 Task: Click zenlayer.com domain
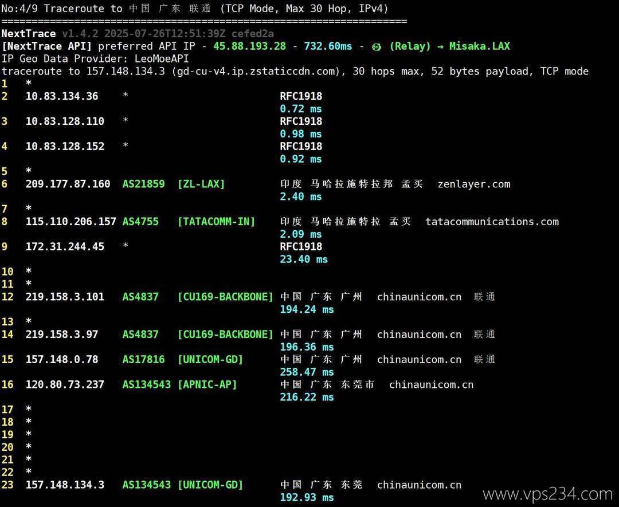[474, 184]
